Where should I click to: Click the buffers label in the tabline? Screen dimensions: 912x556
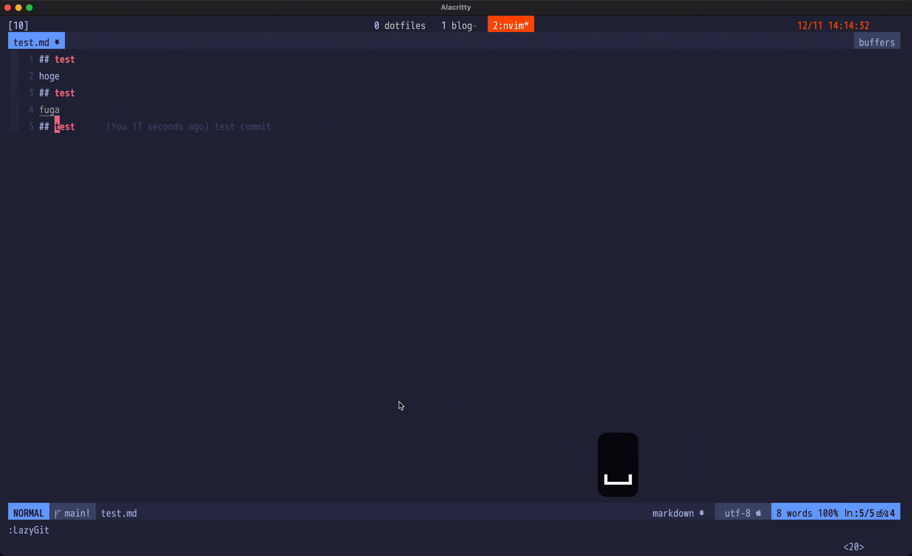876,42
